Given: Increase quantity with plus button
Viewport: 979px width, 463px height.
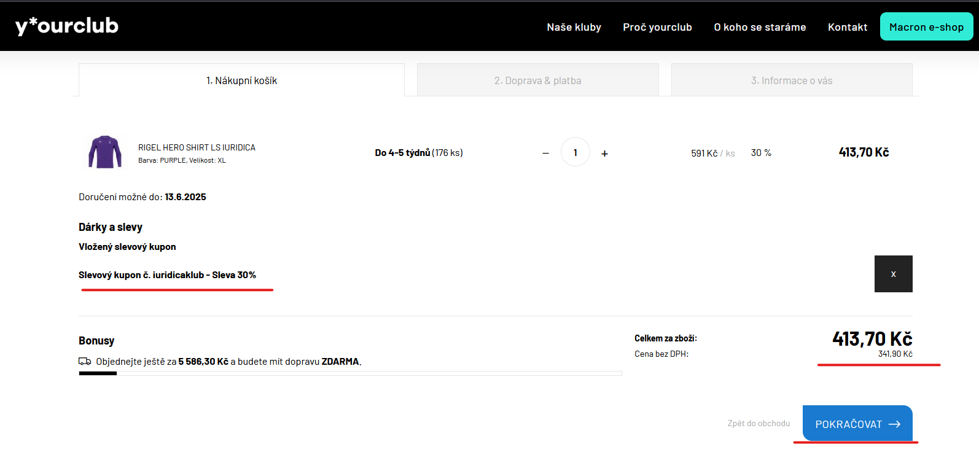Looking at the screenshot, I should pos(604,153).
